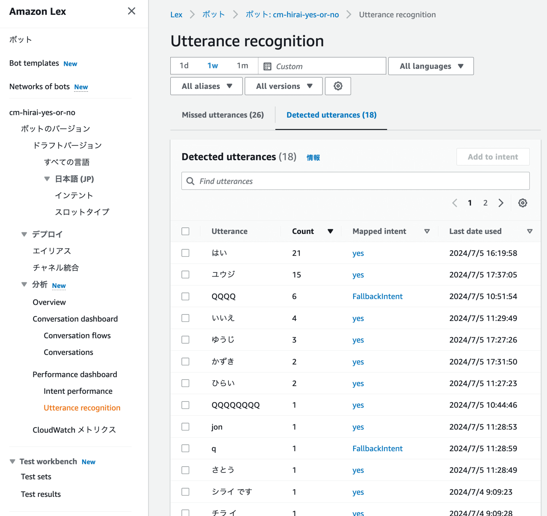Select the 1w time range

(x=213, y=66)
